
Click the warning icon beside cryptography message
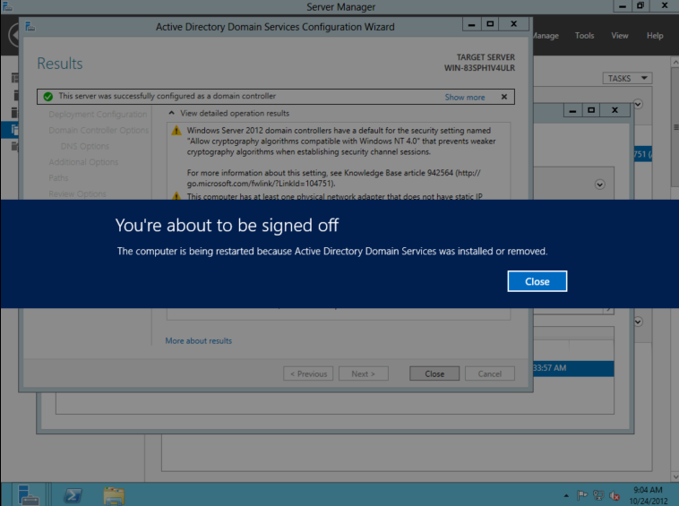[176, 130]
